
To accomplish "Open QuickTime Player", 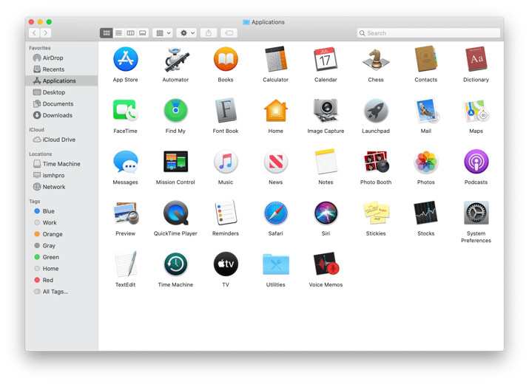I will coord(175,213).
